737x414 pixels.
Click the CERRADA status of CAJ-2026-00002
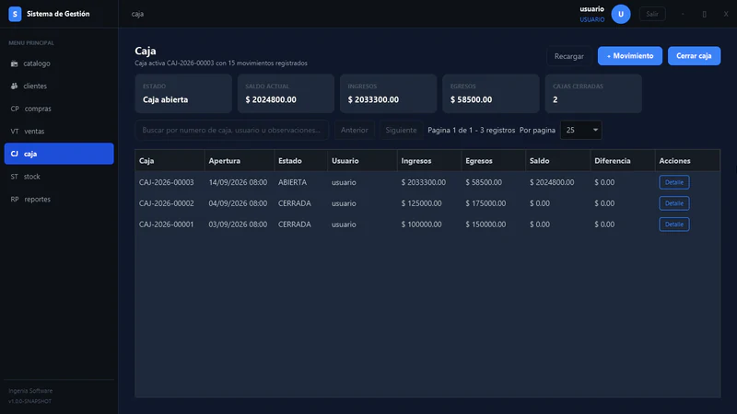pos(295,203)
